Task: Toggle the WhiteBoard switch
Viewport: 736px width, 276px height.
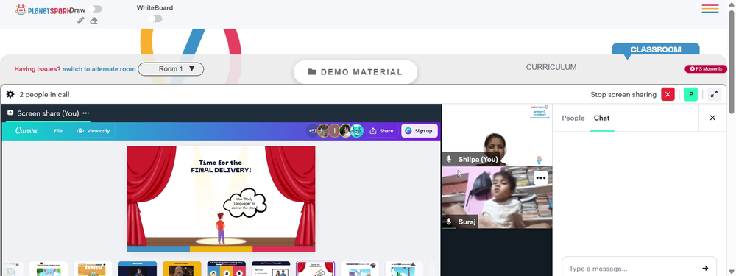Action: pyautogui.click(x=155, y=19)
